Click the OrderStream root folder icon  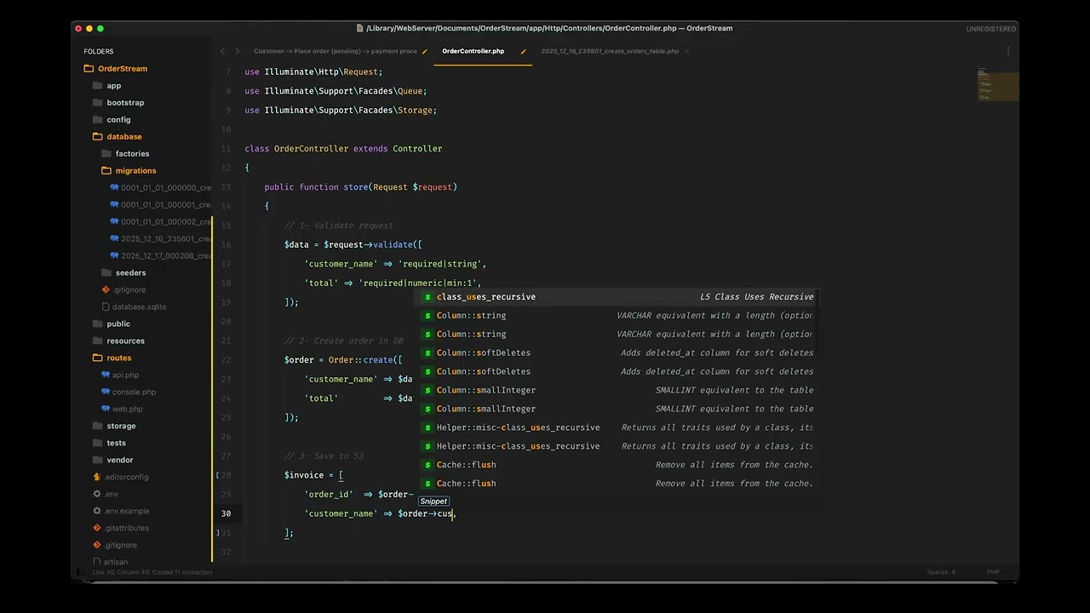coord(89,68)
